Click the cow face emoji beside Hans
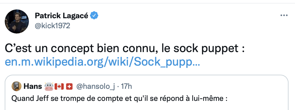295x110 pixels. tap(49, 86)
